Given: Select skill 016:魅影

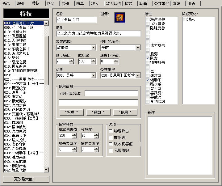Looking at the screenshot, I should 24,58.
